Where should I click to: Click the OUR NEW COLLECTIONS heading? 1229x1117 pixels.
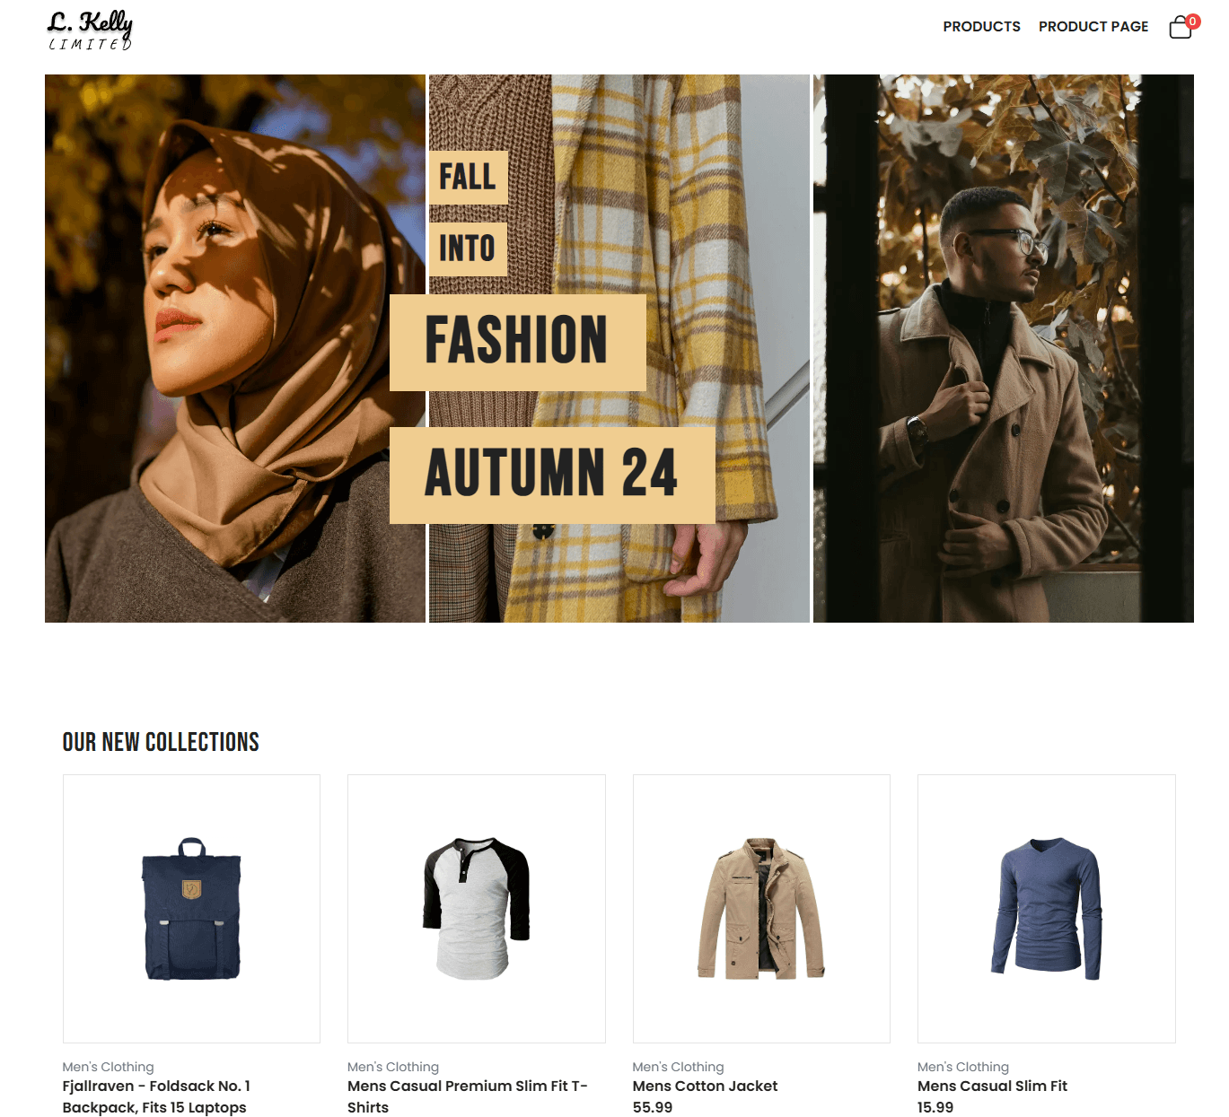pos(160,742)
